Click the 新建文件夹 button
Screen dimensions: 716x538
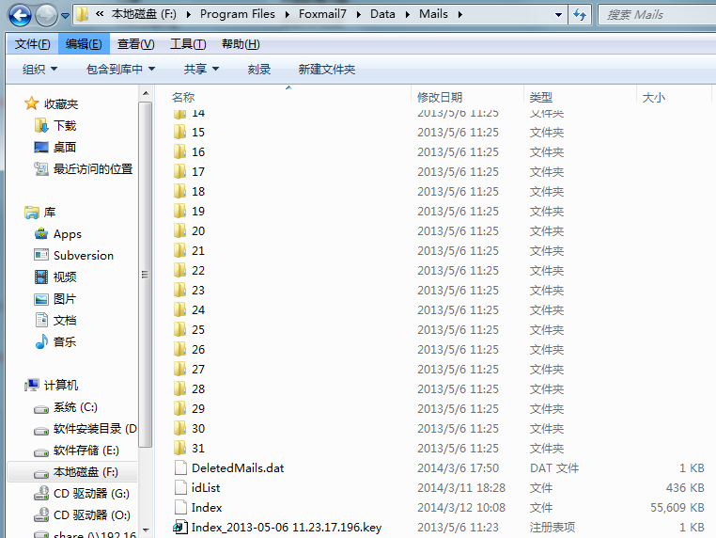327,70
